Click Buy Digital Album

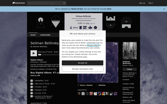point(41,73)
